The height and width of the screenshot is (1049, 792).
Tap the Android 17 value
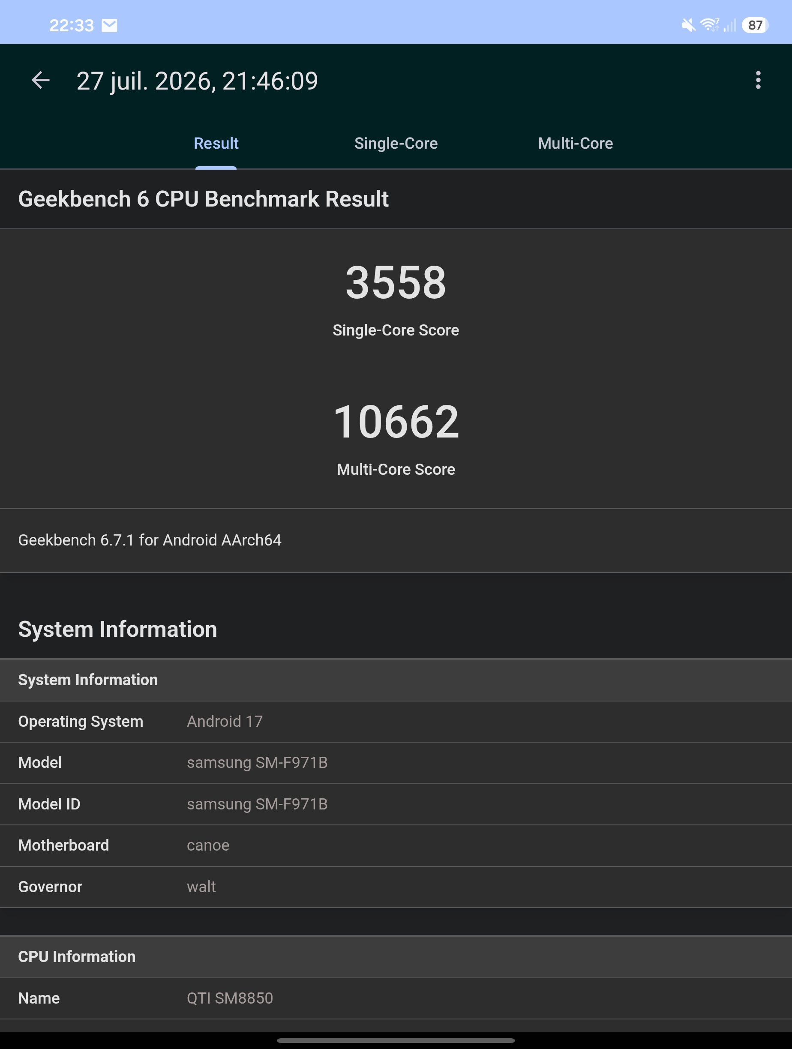[x=225, y=721]
